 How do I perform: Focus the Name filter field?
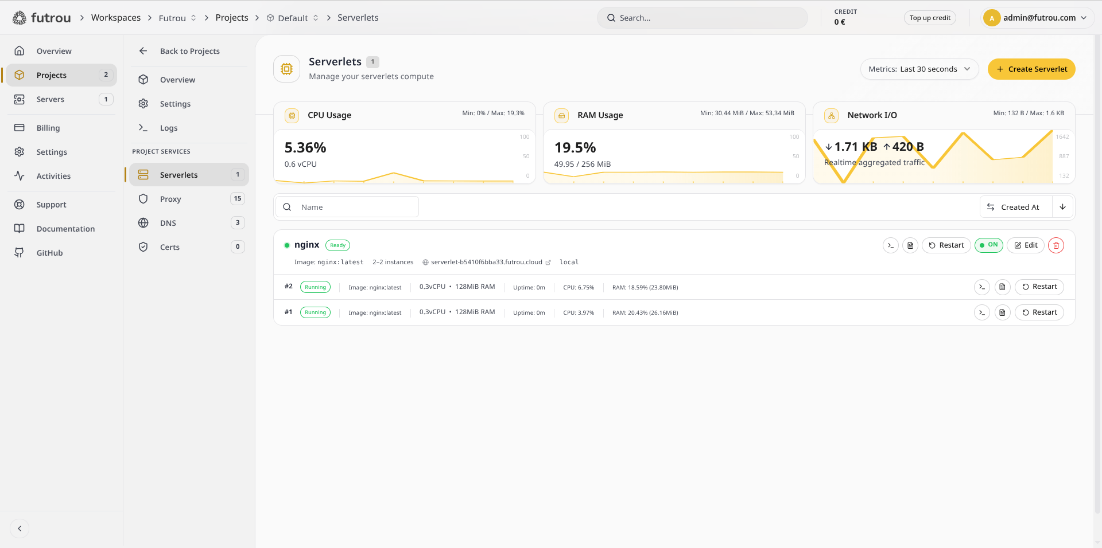click(347, 207)
